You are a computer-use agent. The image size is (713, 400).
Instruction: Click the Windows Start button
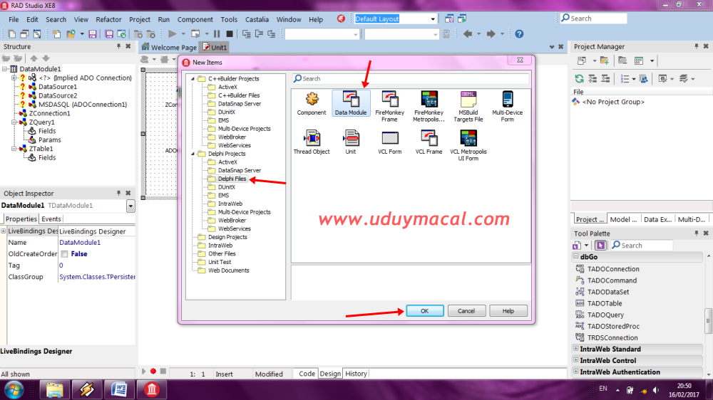tap(14, 390)
